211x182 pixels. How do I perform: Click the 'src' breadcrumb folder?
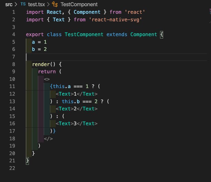tap(9, 4)
